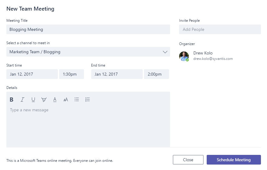Expand the channel dropdown chevron
This screenshot has width=267, height=170.
[165, 52]
